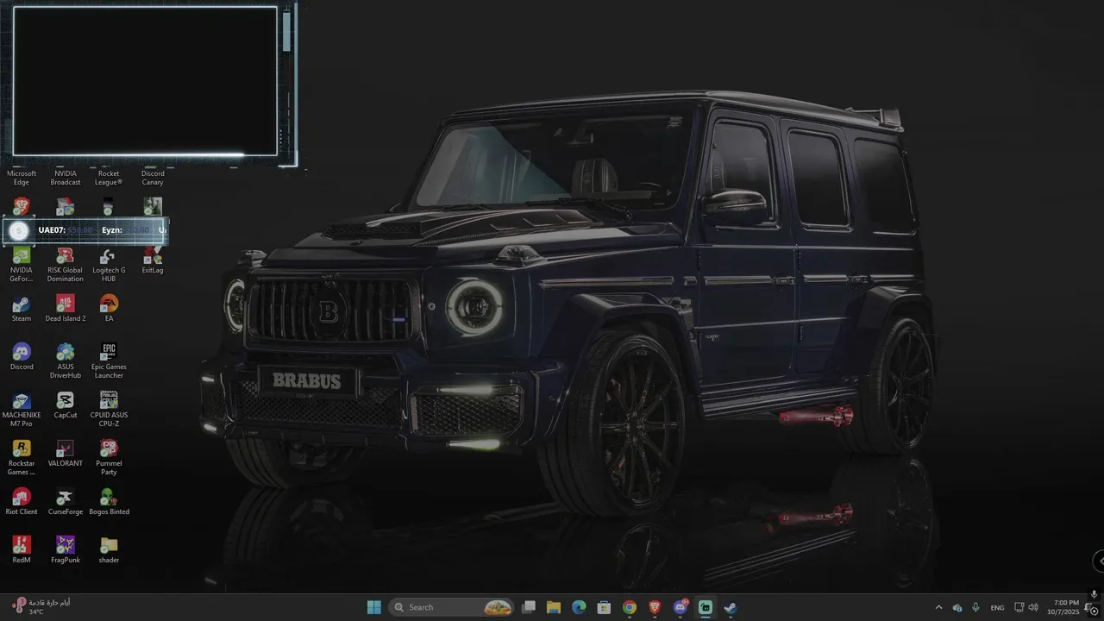
Task: Switch to Brave browser on the taskbar
Action: (655, 607)
